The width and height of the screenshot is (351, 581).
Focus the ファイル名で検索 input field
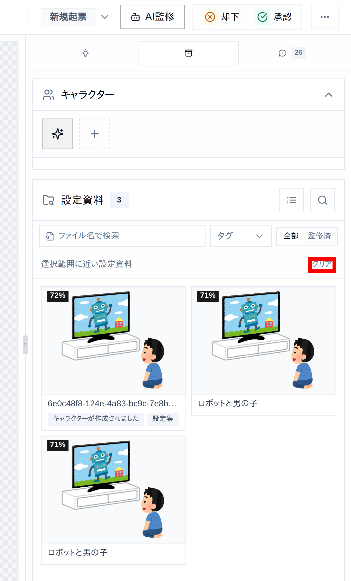(122, 236)
